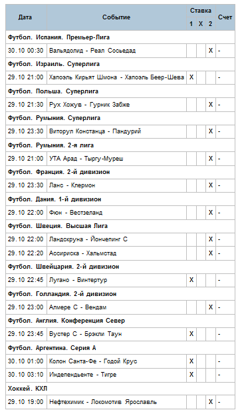Open Футбол. Испания. Премьер-Лига section header
The image size is (242, 414).
click(x=59, y=37)
